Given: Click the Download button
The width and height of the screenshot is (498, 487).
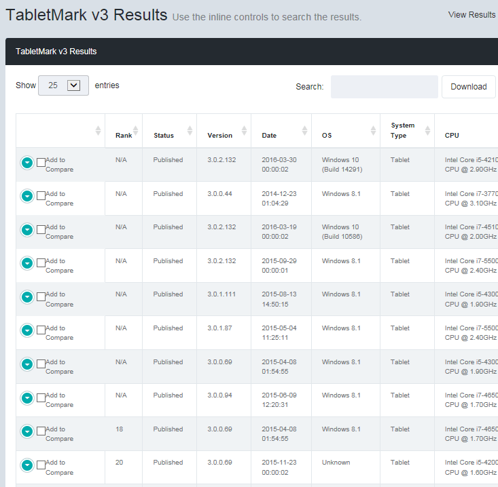Looking at the screenshot, I should pyautogui.click(x=468, y=87).
